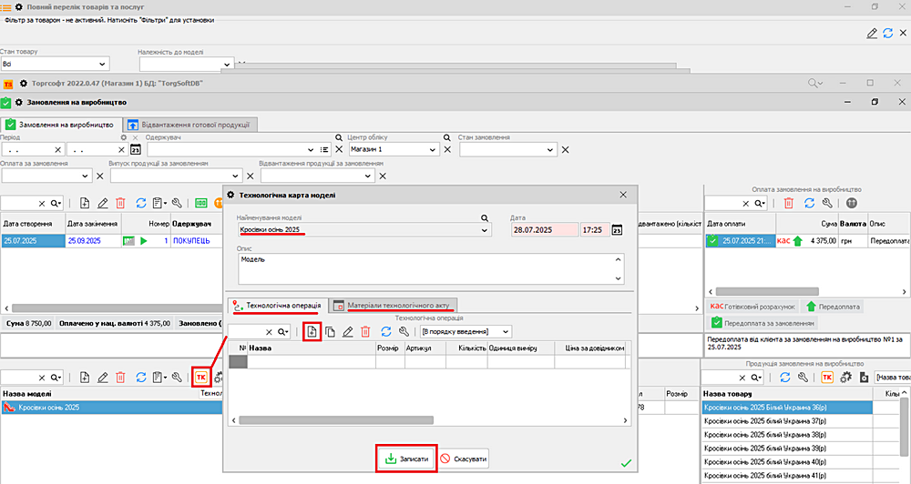
Task: Open the 'Відвантаження готової продукції' tab
Action: click(191, 124)
